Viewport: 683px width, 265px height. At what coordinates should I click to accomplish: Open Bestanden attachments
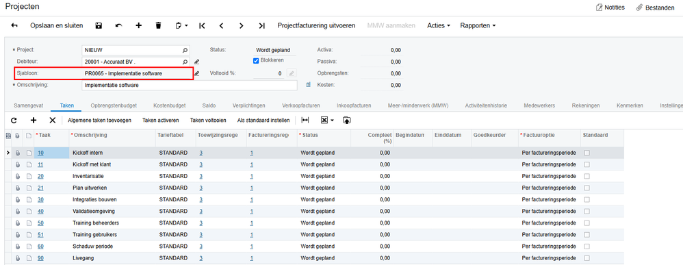[x=656, y=8]
